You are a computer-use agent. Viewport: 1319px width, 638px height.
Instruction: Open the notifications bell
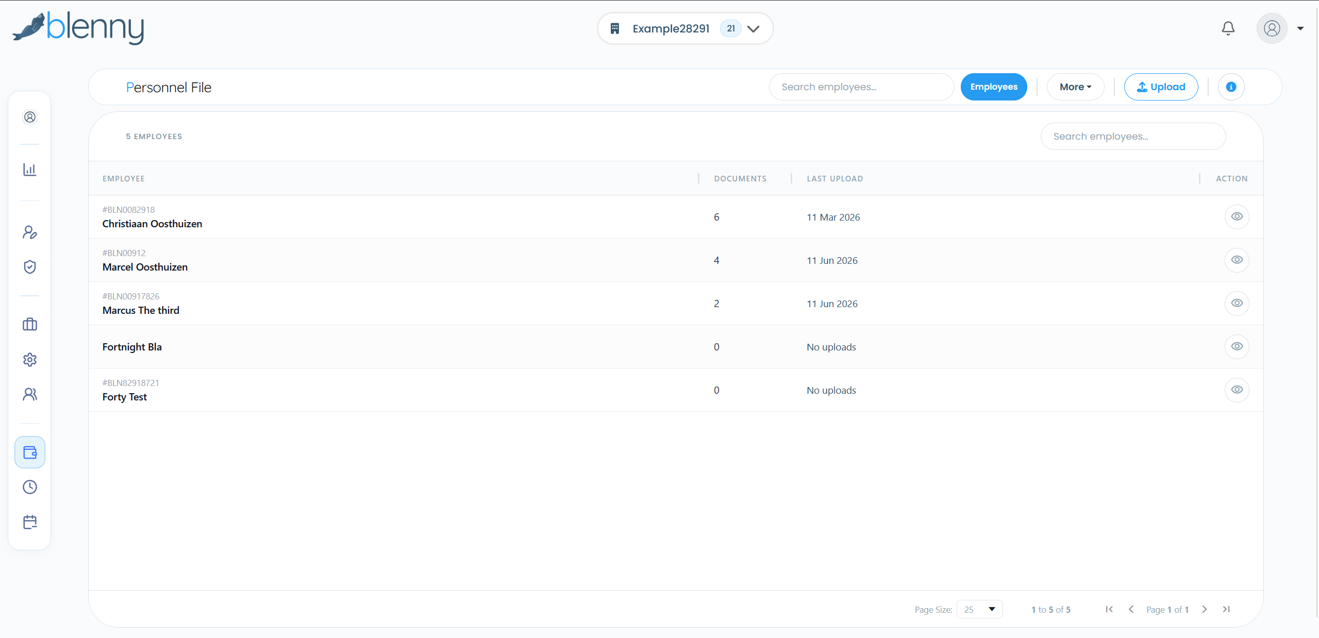point(1228,28)
